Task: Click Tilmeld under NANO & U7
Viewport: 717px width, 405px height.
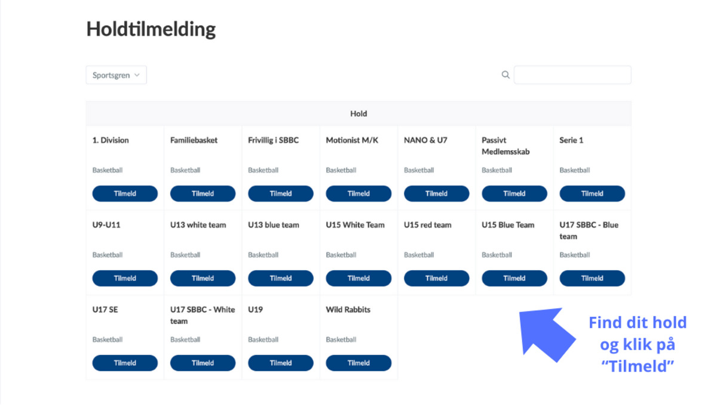Action: pos(436,193)
